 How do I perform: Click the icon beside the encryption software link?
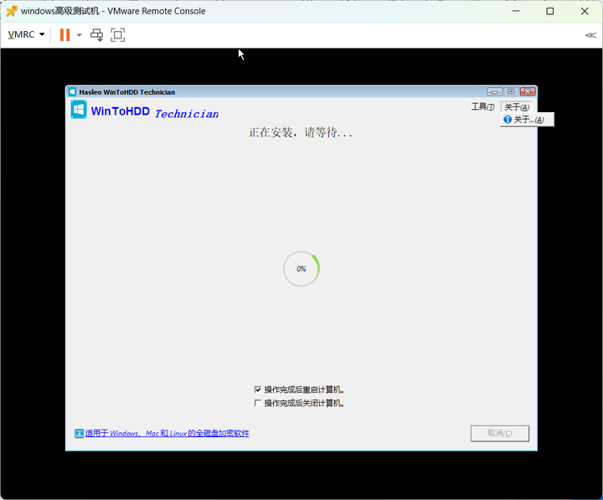tap(79, 434)
